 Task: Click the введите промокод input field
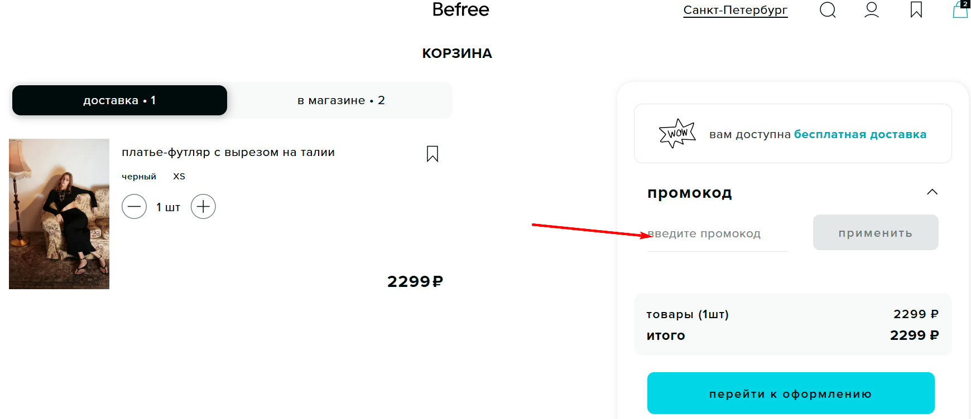pyautogui.click(x=717, y=233)
